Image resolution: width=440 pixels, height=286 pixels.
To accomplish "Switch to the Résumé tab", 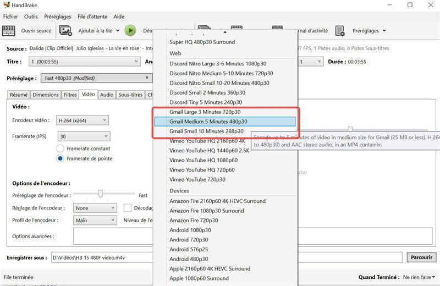I will (19, 95).
